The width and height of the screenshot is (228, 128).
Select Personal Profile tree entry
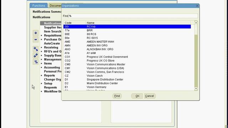point(53,71)
